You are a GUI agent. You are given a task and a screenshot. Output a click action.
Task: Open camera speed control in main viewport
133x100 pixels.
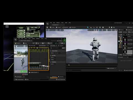(x=113, y=30)
